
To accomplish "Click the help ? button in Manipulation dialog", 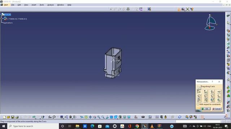I will coord(212,82).
